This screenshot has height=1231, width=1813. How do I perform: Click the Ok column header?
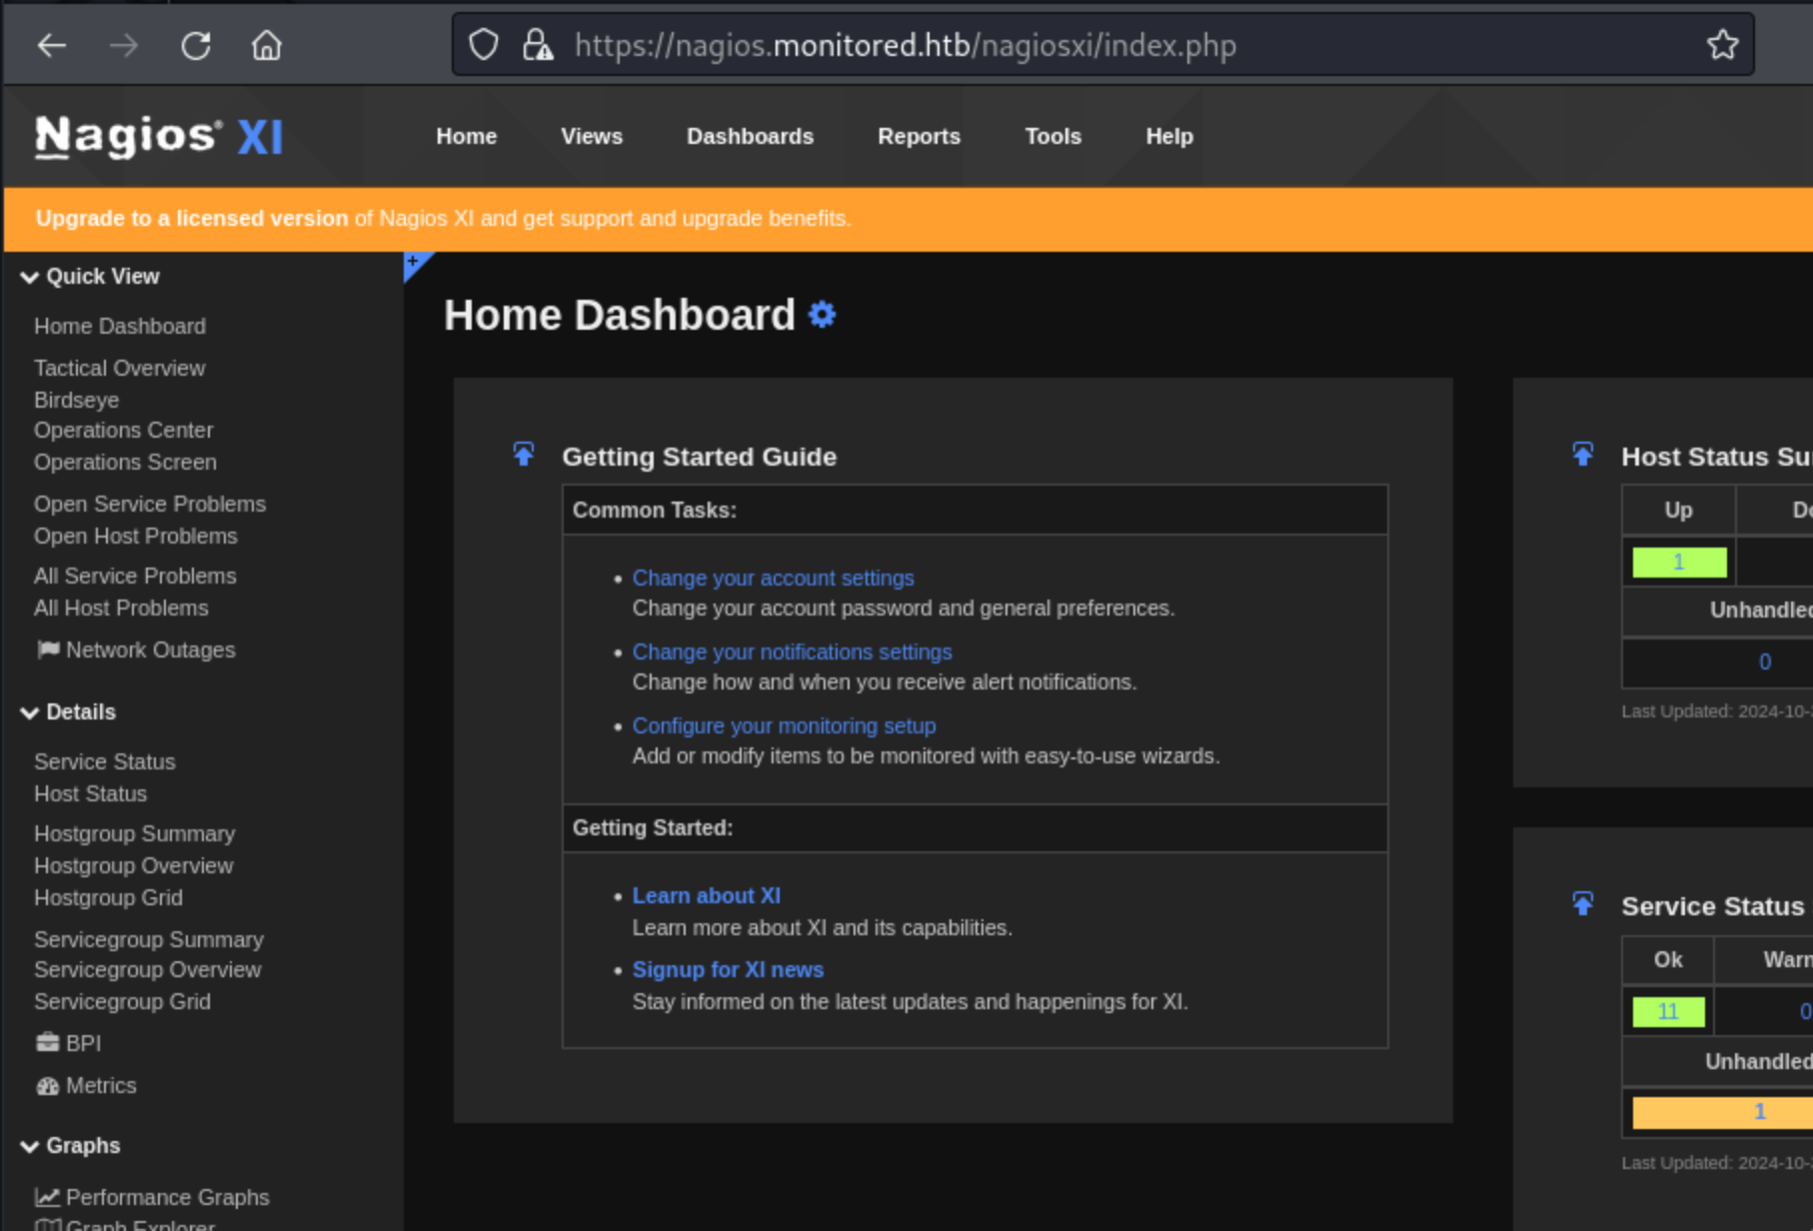click(x=1668, y=960)
